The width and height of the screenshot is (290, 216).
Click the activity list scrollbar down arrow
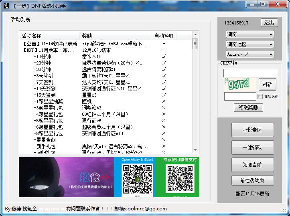pos(195,151)
